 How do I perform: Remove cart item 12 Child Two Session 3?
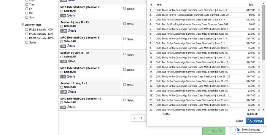click(x=259, y=62)
